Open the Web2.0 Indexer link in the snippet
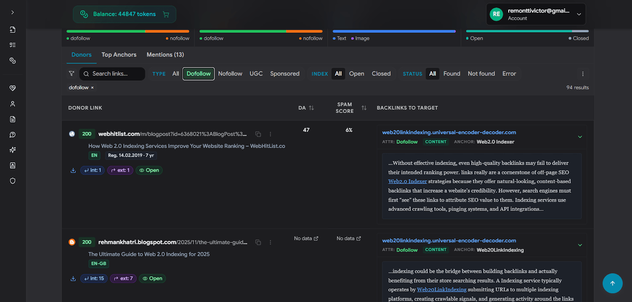This screenshot has height=302, width=632. coord(407,182)
